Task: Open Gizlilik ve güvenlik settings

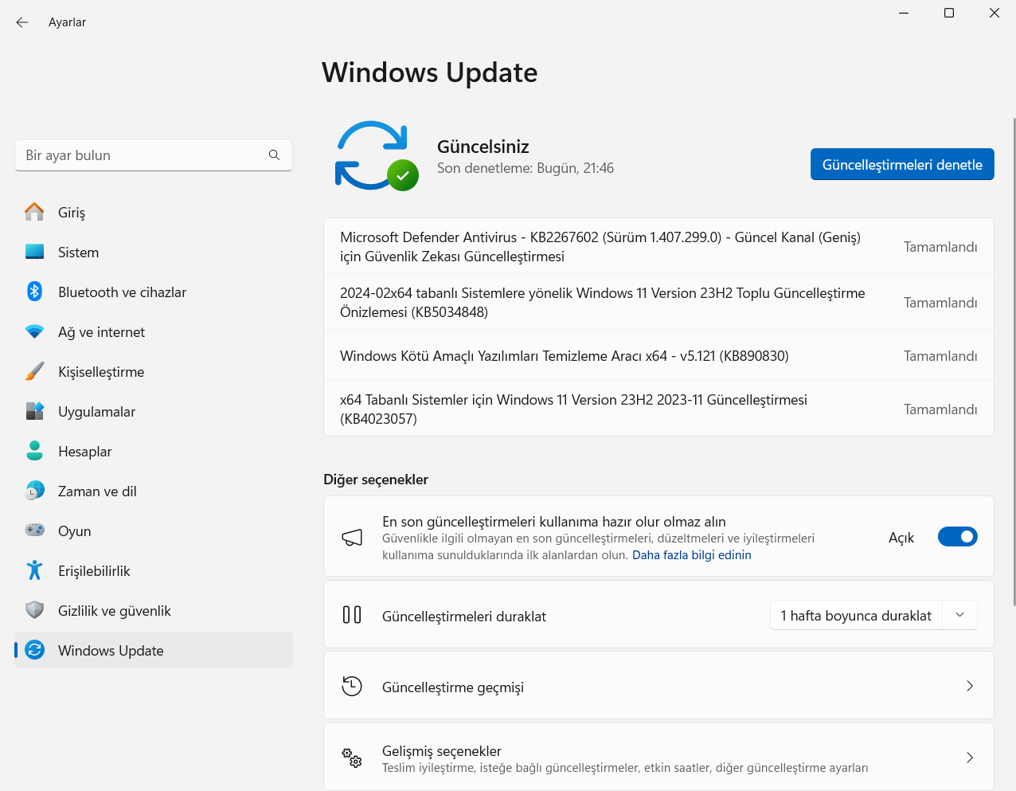Action: tap(154, 611)
